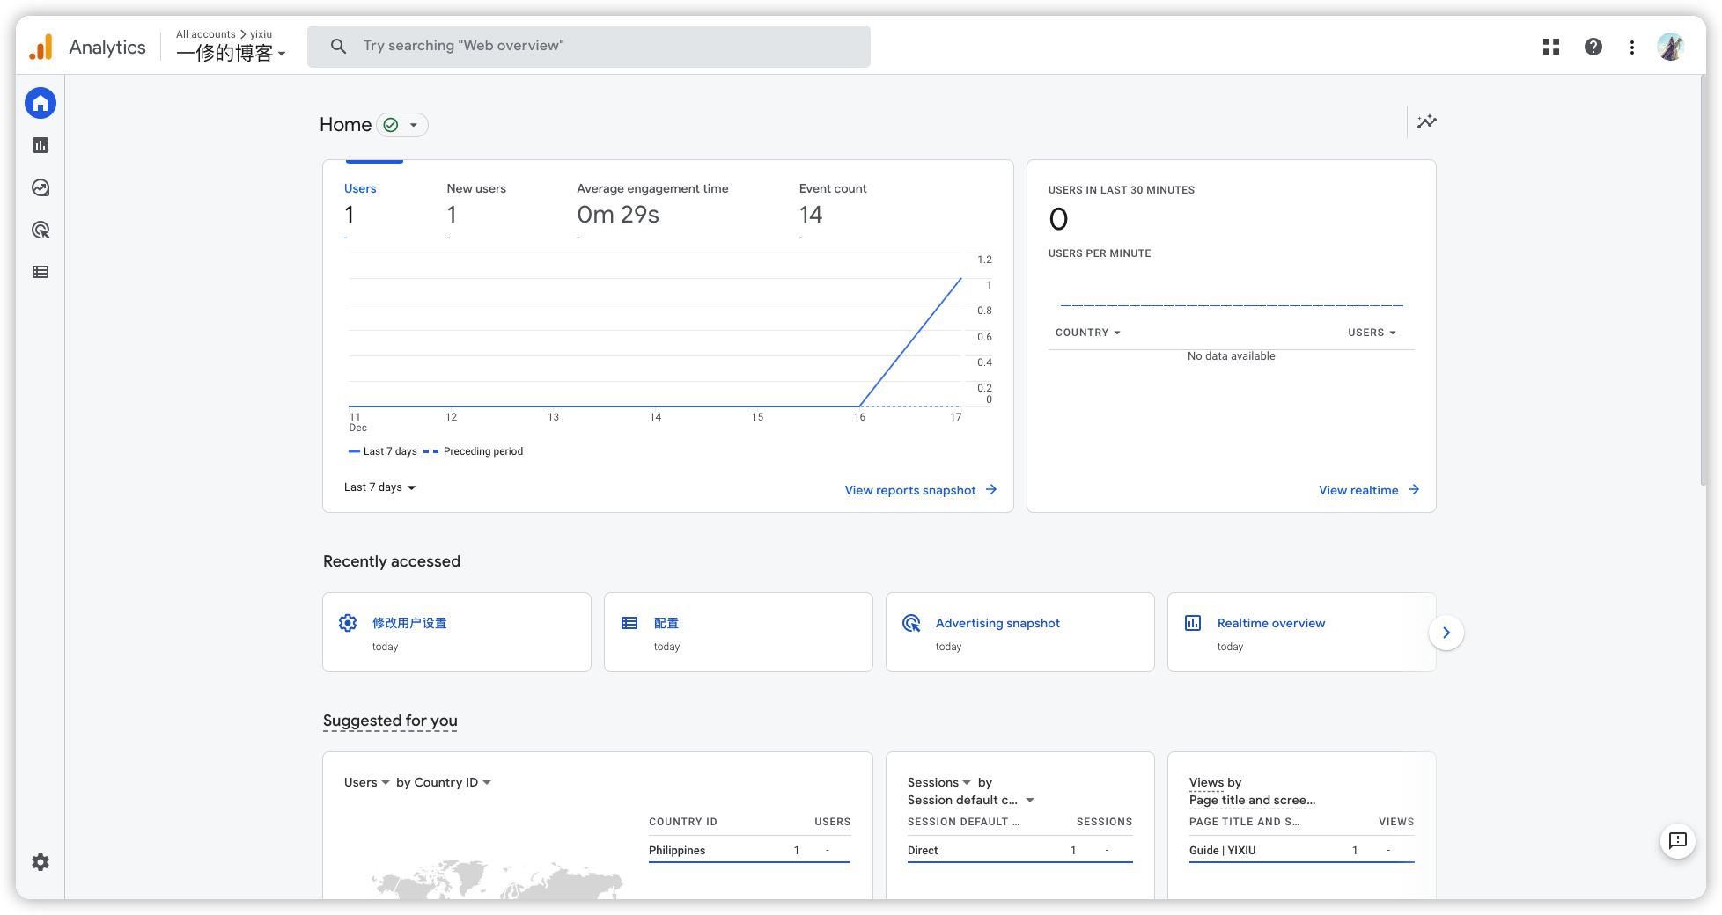Open Advertising sidebar icon
Image resolution: width=1722 pixels, height=915 pixels.
click(40, 230)
